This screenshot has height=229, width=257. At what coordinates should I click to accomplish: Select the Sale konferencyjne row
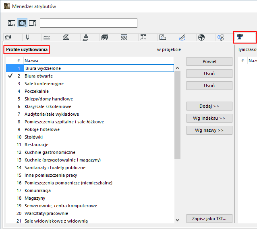[90, 84]
